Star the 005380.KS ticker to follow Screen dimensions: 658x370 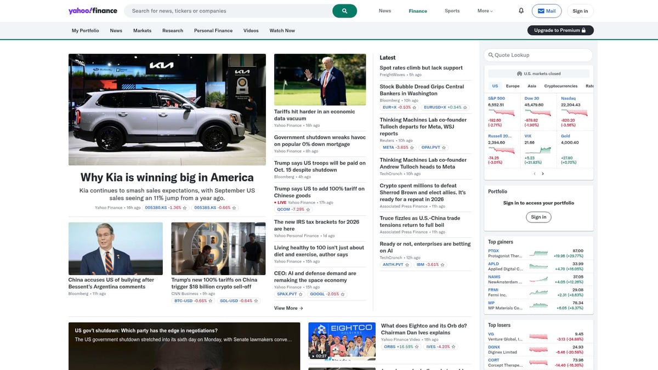point(185,208)
